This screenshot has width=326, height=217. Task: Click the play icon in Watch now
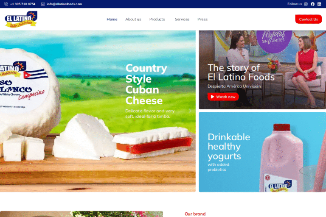click(x=212, y=97)
